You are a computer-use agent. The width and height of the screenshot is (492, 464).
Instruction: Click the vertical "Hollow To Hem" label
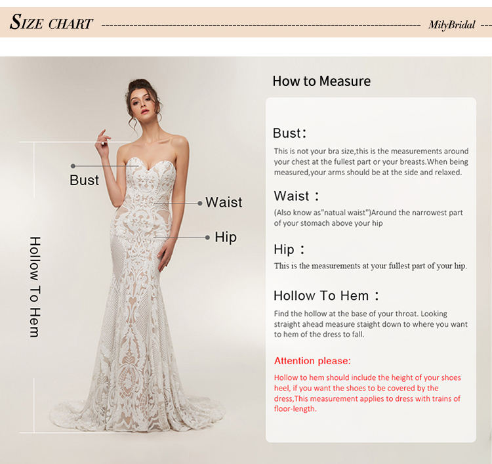(x=35, y=287)
